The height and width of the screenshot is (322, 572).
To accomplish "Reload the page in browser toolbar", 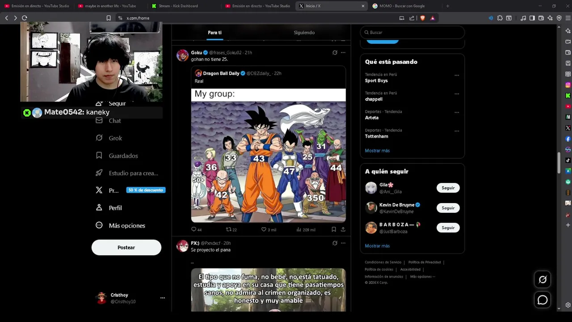I will pos(25,18).
